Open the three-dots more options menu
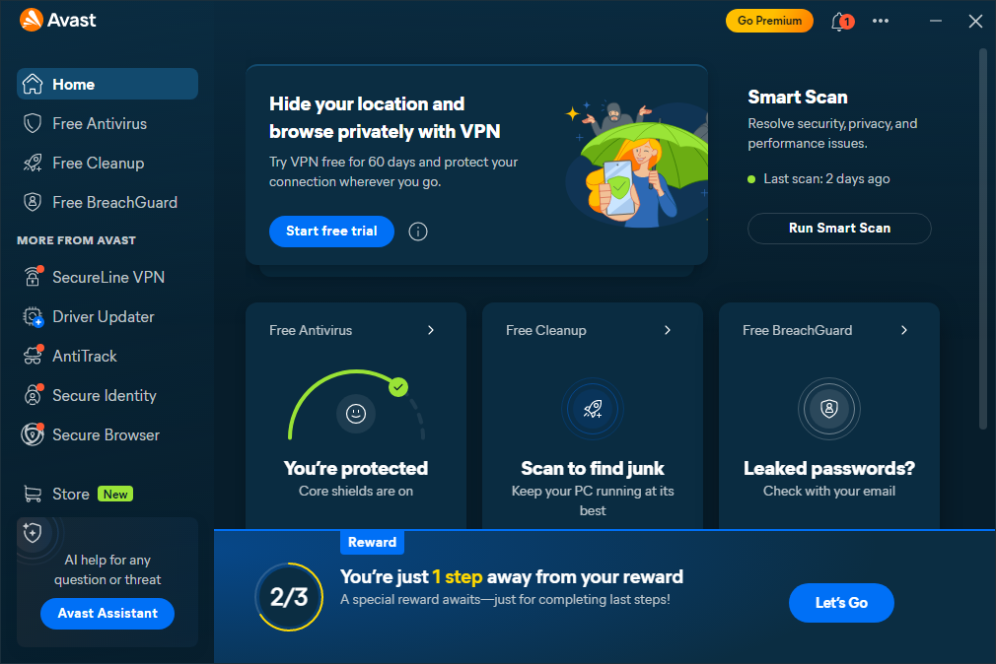Screen dimensions: 996x664 click(881, 21)
